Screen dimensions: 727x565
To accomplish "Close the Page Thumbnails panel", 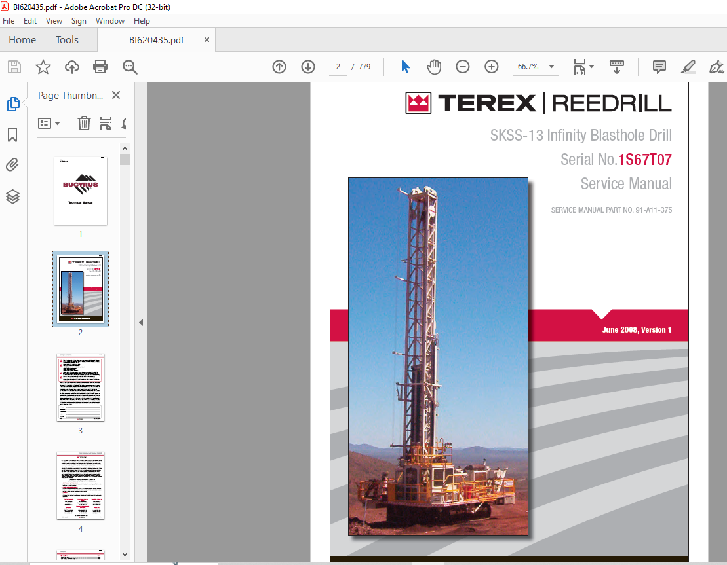I will (116, 95).
